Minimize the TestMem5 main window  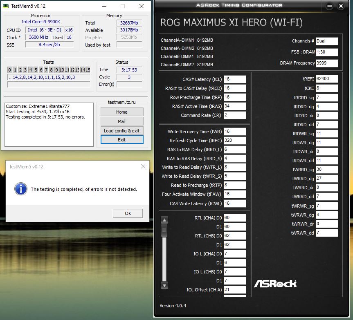(104, 6)
